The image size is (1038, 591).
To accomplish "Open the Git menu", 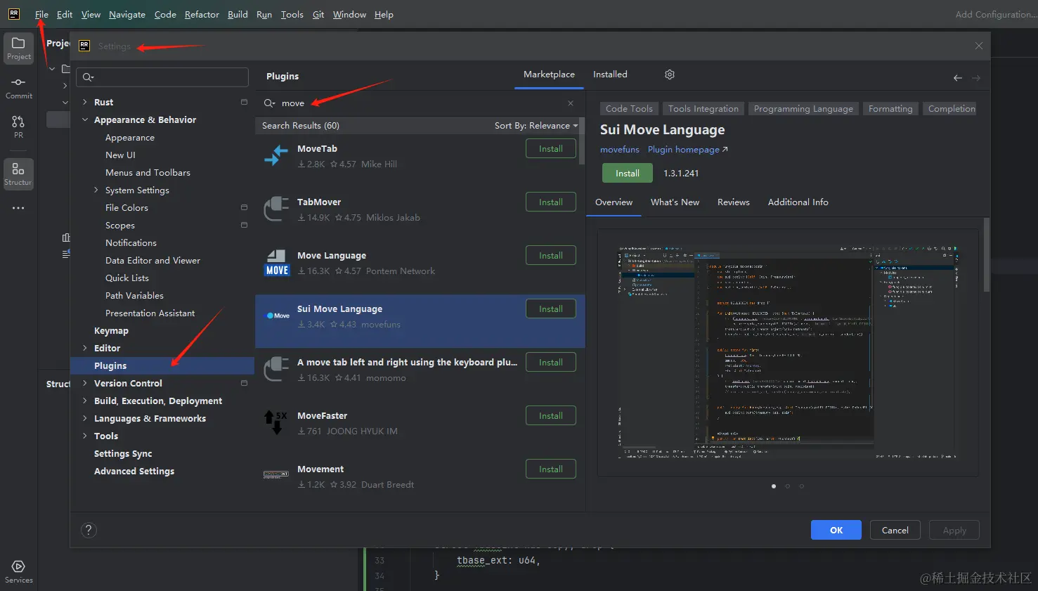I will point(318,14).
